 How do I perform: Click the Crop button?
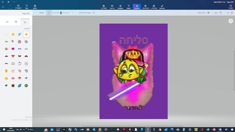[218, 13]
